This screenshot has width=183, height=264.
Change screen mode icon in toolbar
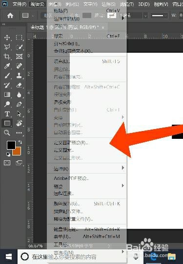click(x=19, y=163)
